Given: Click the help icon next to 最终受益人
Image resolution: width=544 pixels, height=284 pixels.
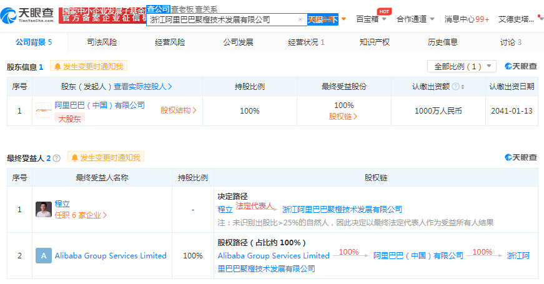Looking at the screenshot, I should (57, 159).
